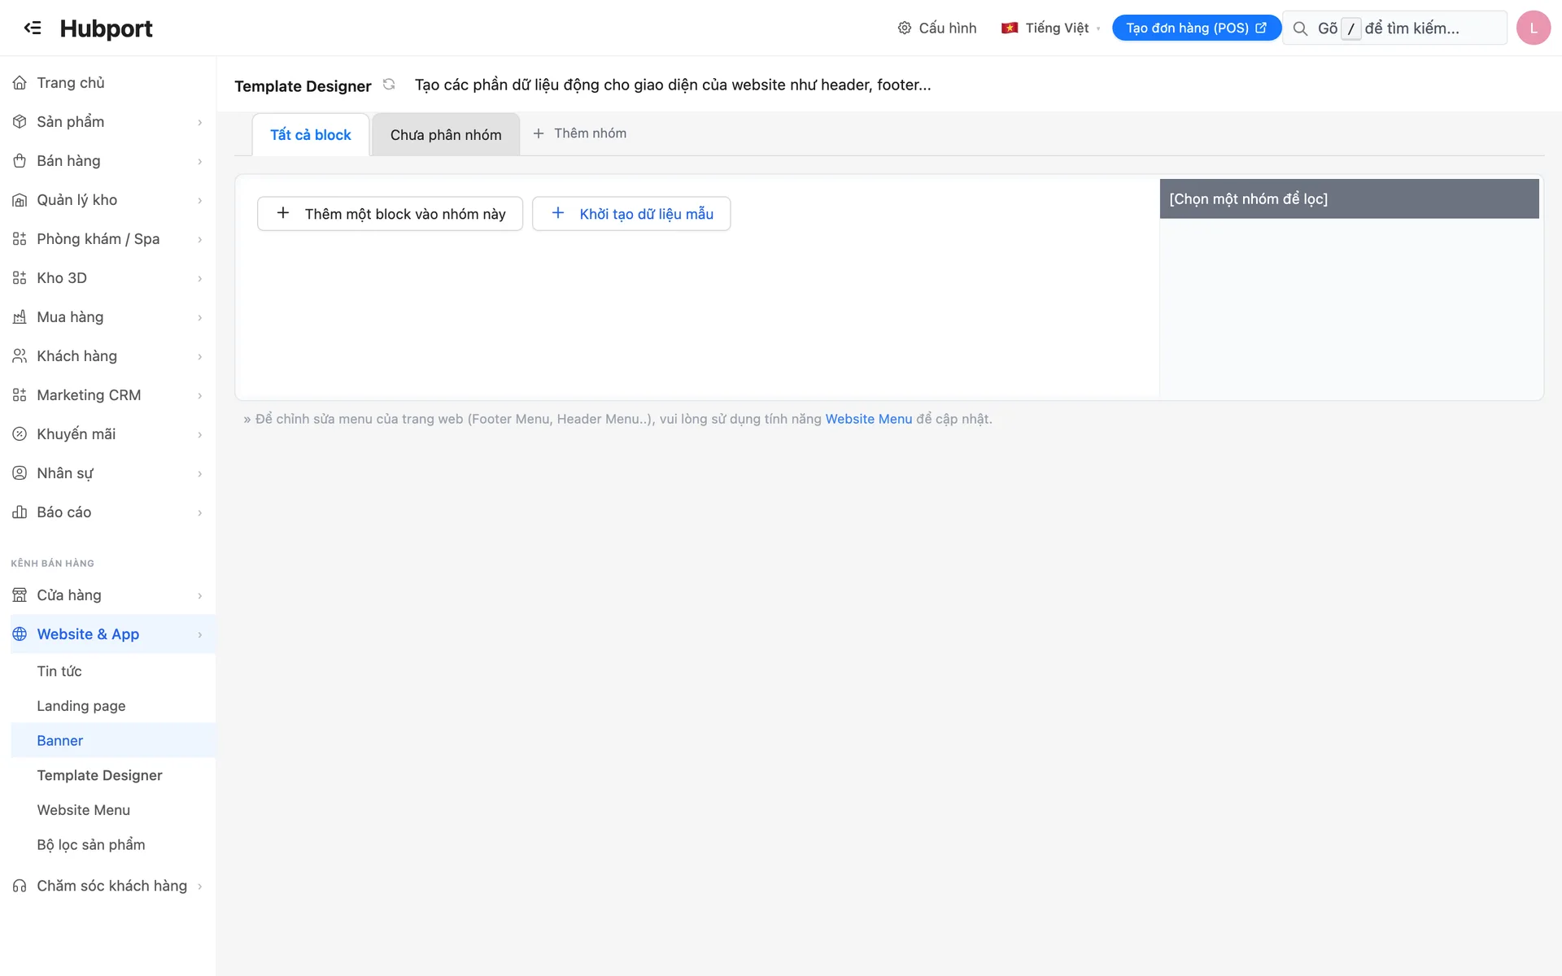This screenshot has width=1562, height=976.
Task: Collapse the Website & App chevron
Action: click(x=199, y=634)
